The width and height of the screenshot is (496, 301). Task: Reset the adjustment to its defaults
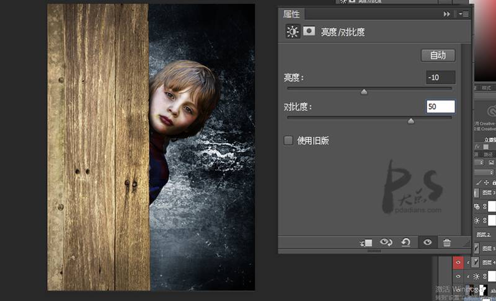coord(405,242)
